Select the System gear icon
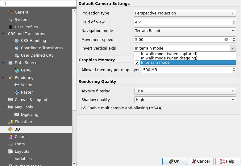Viewport: 241px width, 166px height. (10, 20)
